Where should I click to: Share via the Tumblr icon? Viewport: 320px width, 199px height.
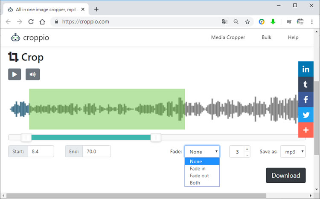(306, 85)
